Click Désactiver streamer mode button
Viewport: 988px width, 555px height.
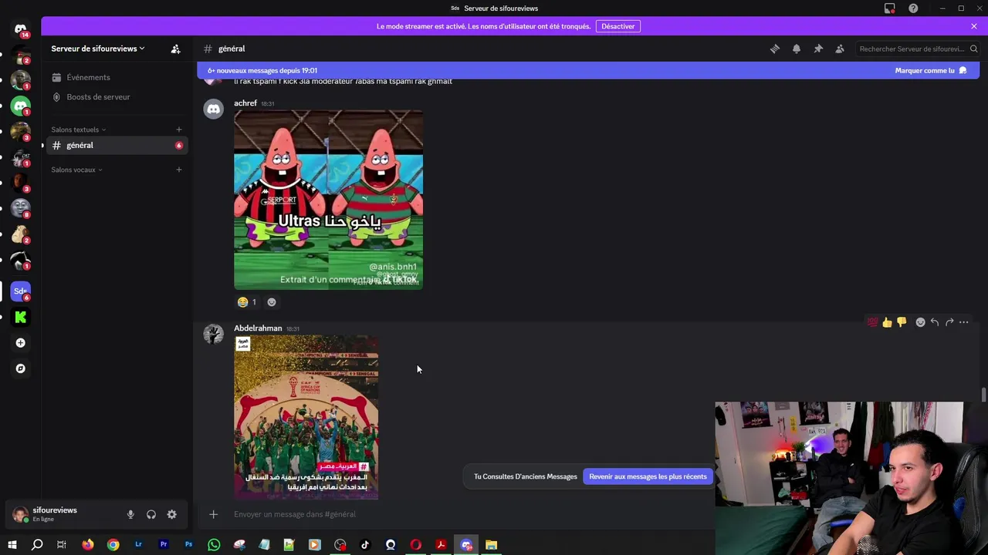618,26
